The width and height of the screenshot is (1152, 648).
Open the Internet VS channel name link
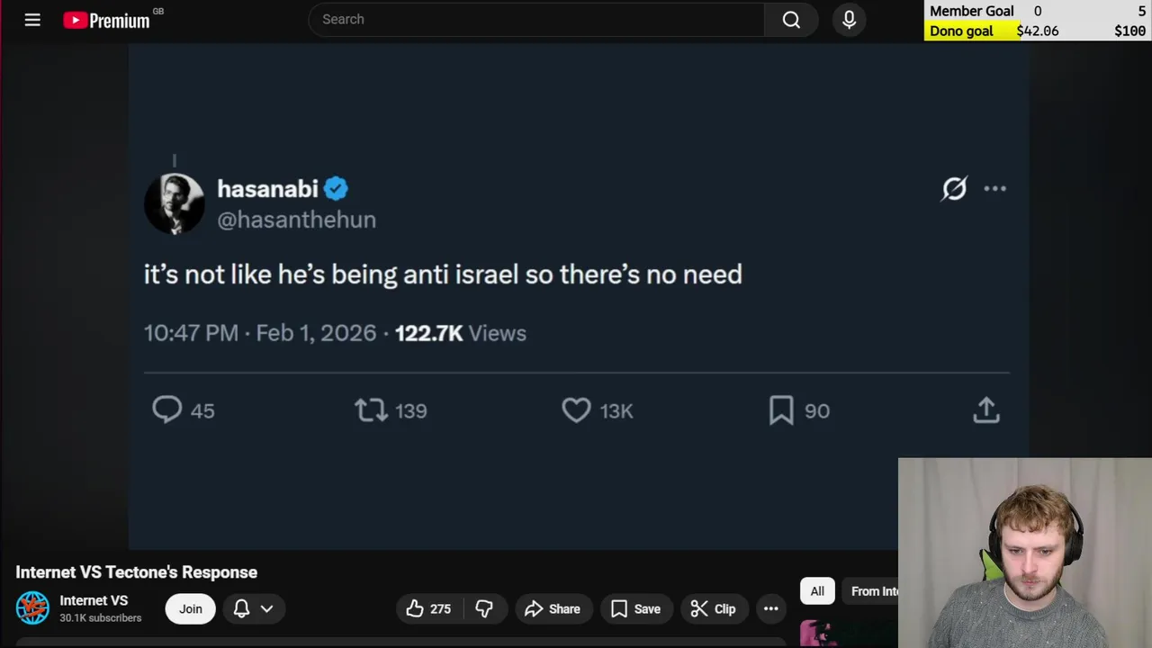94,600
